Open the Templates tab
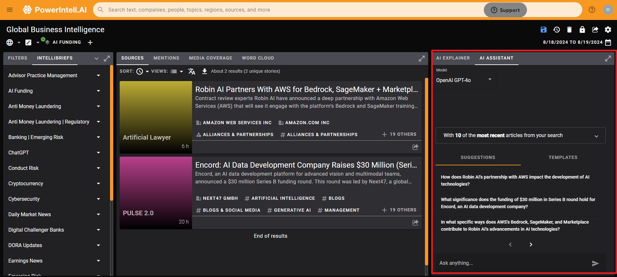Viewport: 617px width, 277px height. point(563,158)
